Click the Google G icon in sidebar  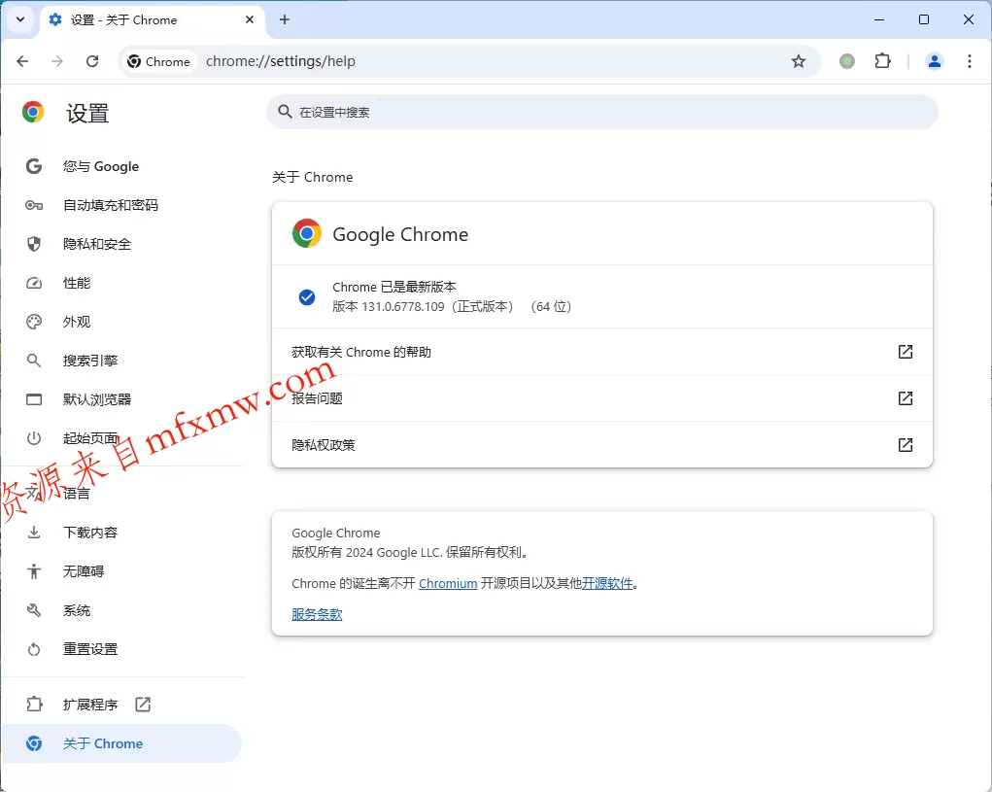[x=34, y=166]
